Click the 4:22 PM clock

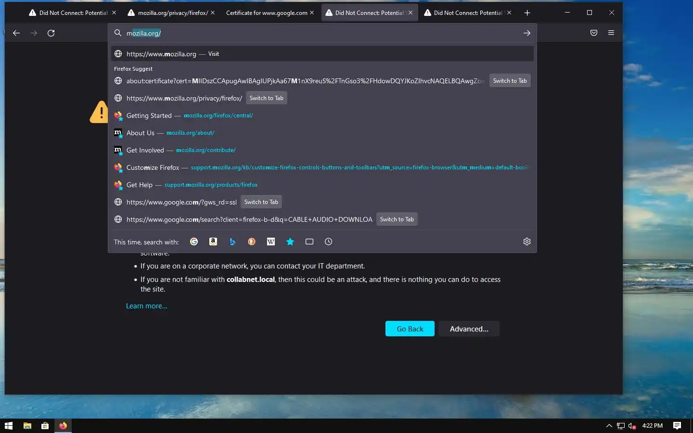(653, 426)
